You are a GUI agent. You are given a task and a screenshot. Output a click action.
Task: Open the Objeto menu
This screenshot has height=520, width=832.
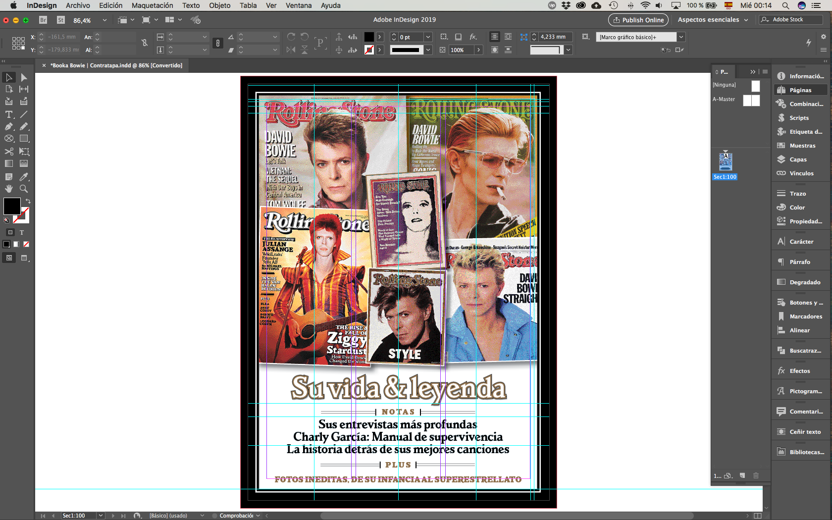click(219, 5)
